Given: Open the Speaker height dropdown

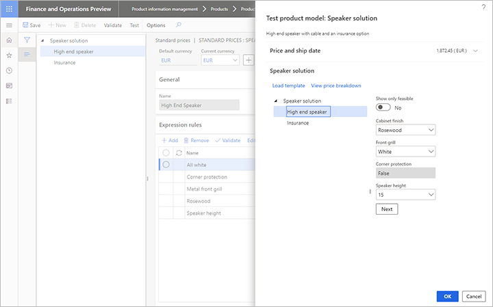Looking at the screenshot, I should (405, 195).
